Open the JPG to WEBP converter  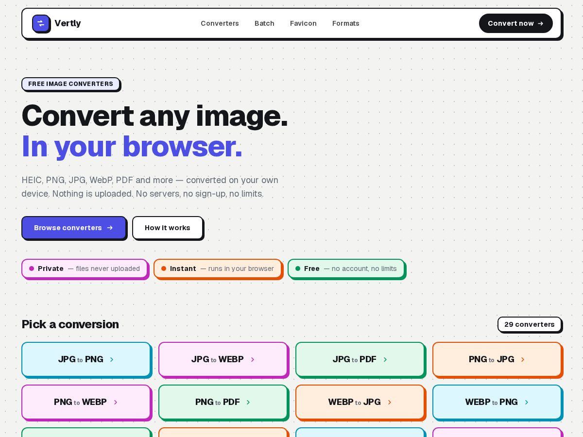pos(223,359)
